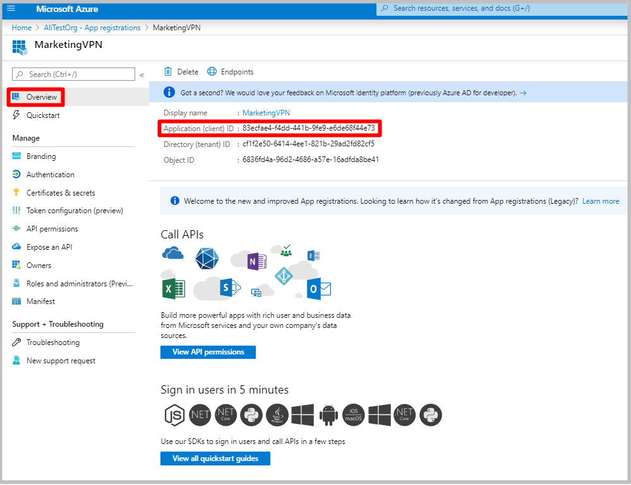631x485 pixels.
Task: Open New support request
Action: click(61, 361)
